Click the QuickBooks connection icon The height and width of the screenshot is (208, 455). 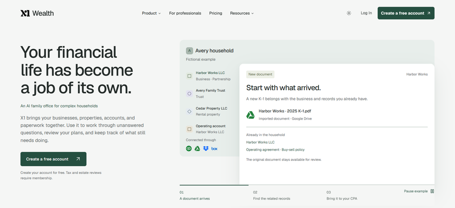(189, 148)
